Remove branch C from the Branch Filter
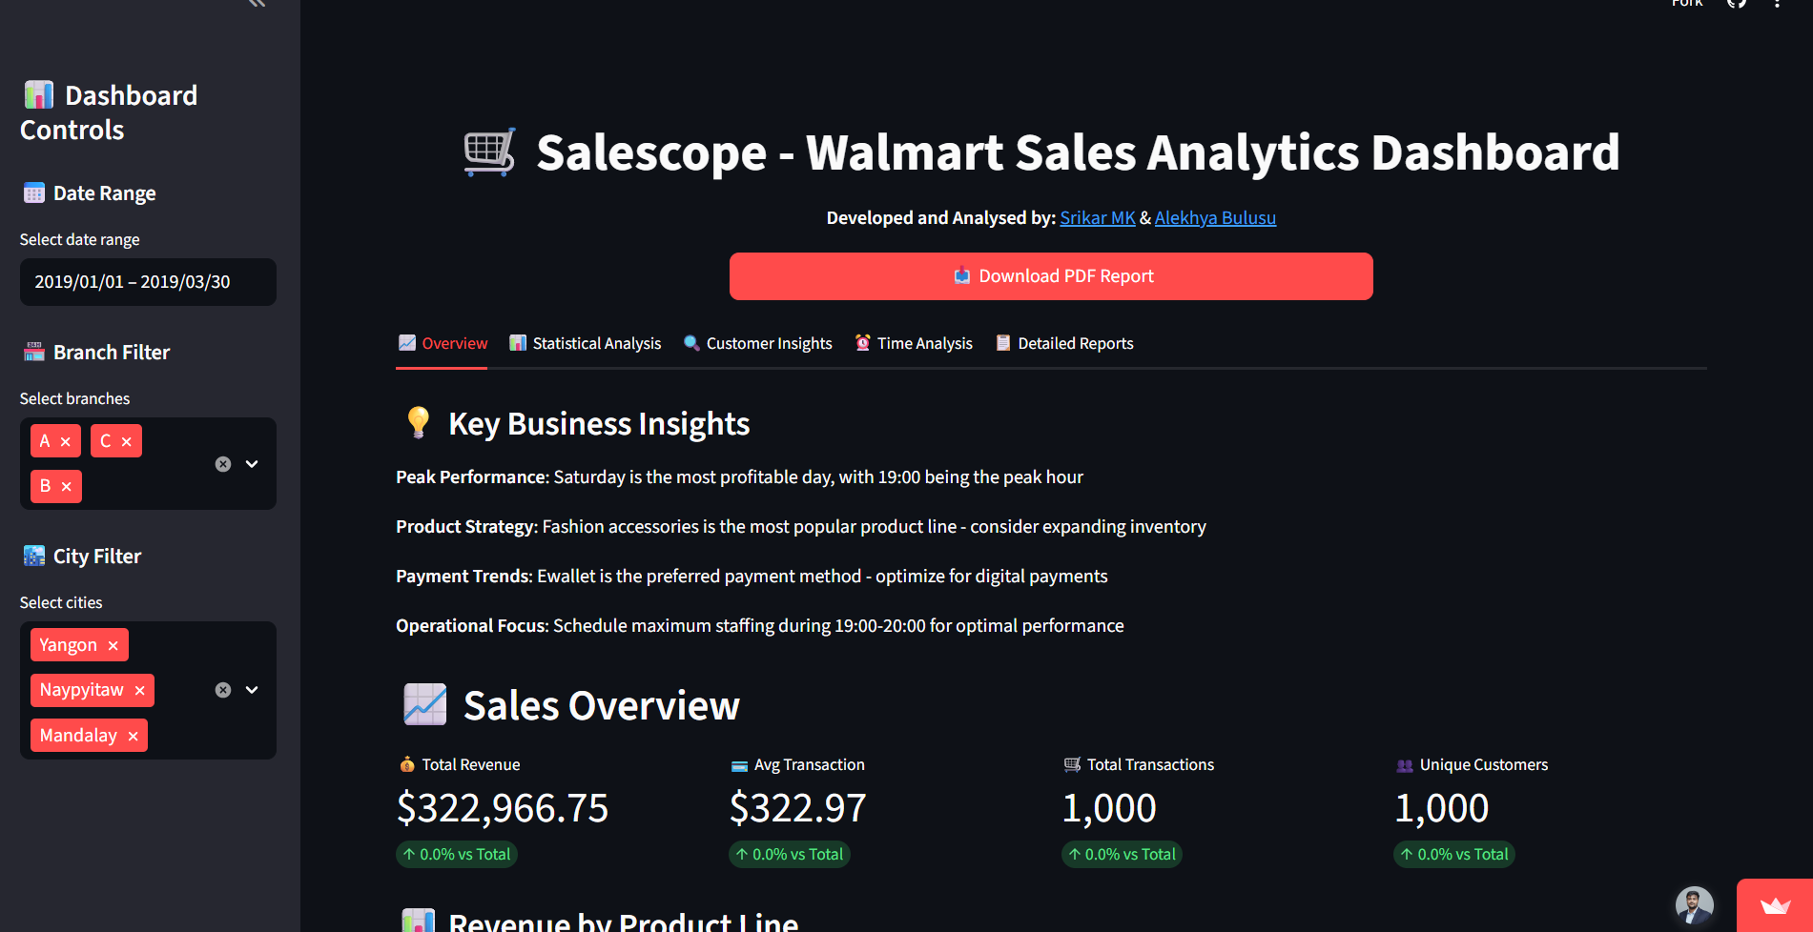Screen dimensions: 1813x932 (x=128, y=440)
